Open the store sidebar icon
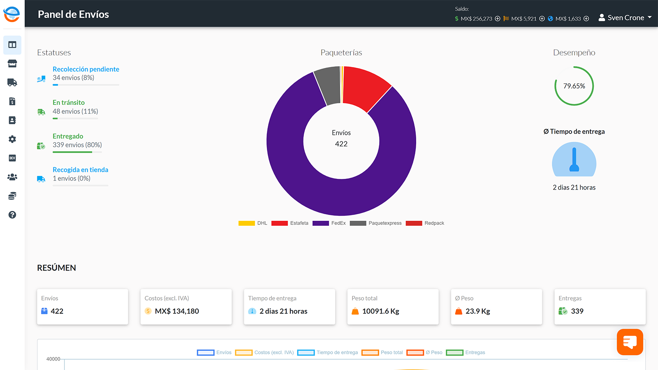The image size is (658, 370). pos(12,64)
